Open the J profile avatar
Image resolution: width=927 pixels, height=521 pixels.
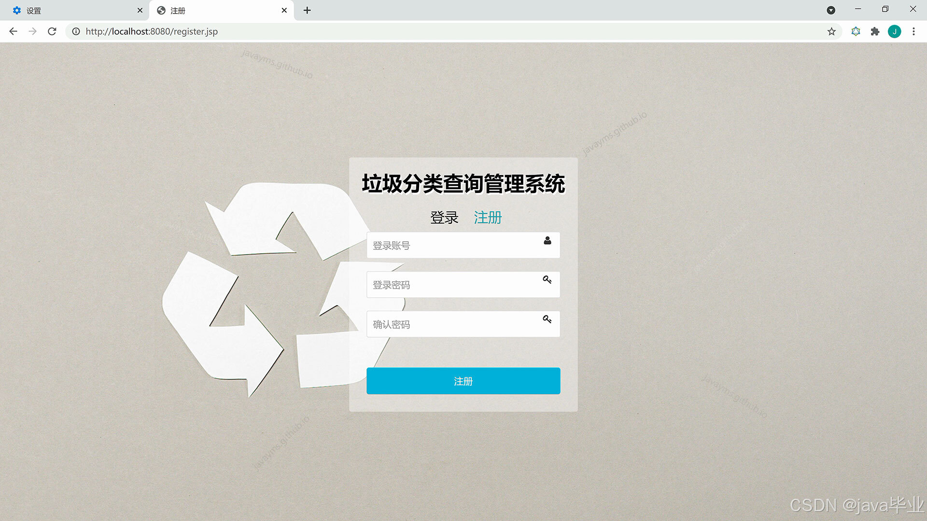pyautogui.click(x=894, y=31)
